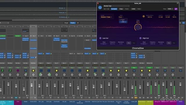Open Drums 2023 Mix Bus output slot
Viewport: 186px width, 105px height.
coord(33,63)
